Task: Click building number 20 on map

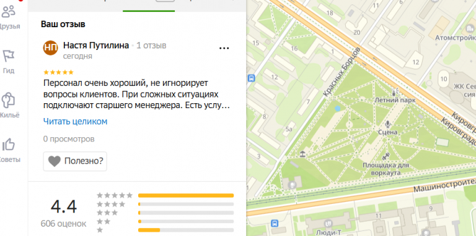Action: 357,32
